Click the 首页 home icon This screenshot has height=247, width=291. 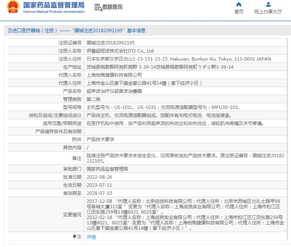pos(239,5)
